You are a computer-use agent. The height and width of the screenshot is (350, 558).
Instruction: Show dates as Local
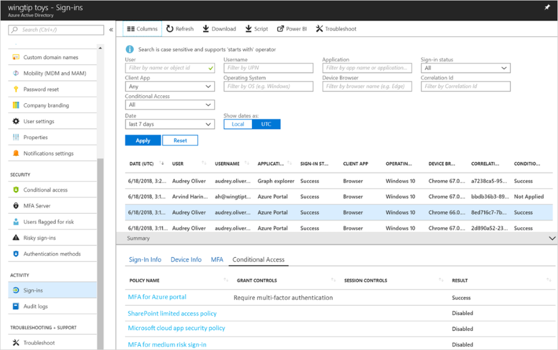pos(238,124)
